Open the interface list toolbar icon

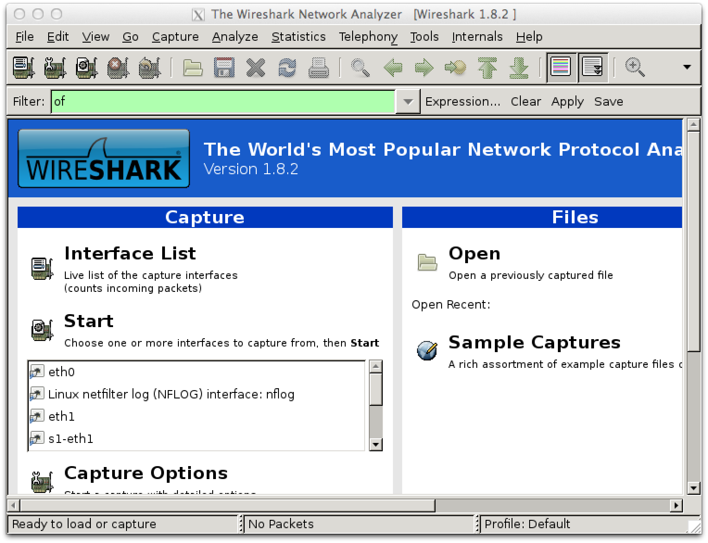tap(24, 68)
